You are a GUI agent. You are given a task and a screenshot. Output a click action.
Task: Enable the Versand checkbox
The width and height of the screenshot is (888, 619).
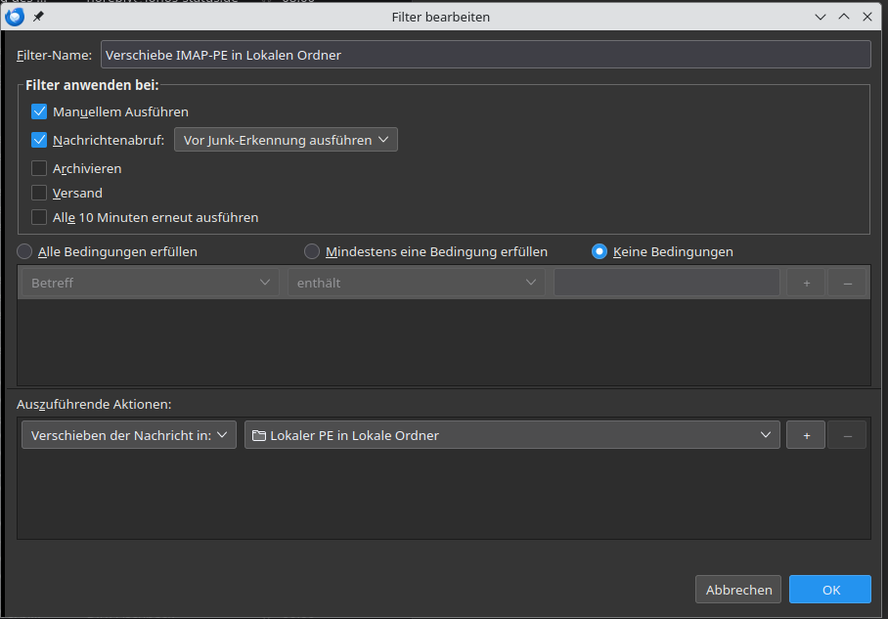pyautogui.click(x=39, y=193)
